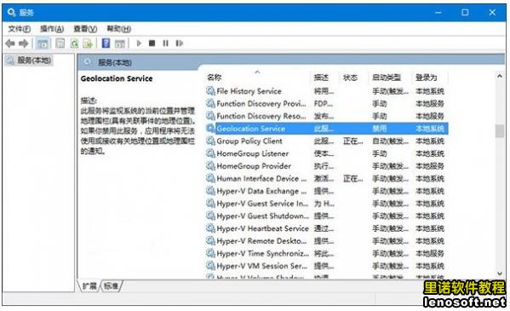Open the Help question mark icon

(x=106, y=43)
